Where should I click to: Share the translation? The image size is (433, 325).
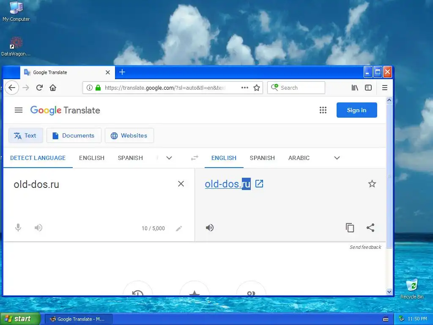(370, 228)
